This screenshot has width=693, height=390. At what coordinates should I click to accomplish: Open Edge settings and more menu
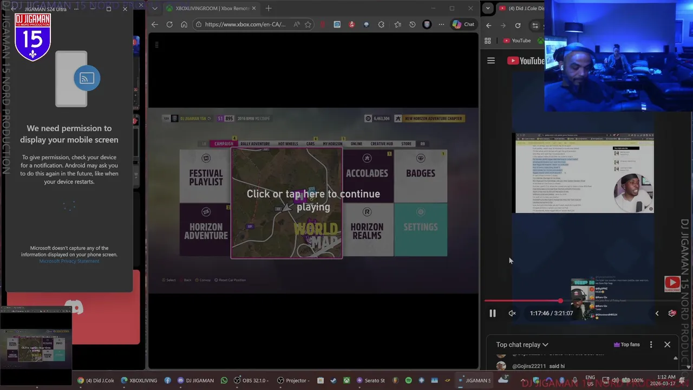click(441, 24)
